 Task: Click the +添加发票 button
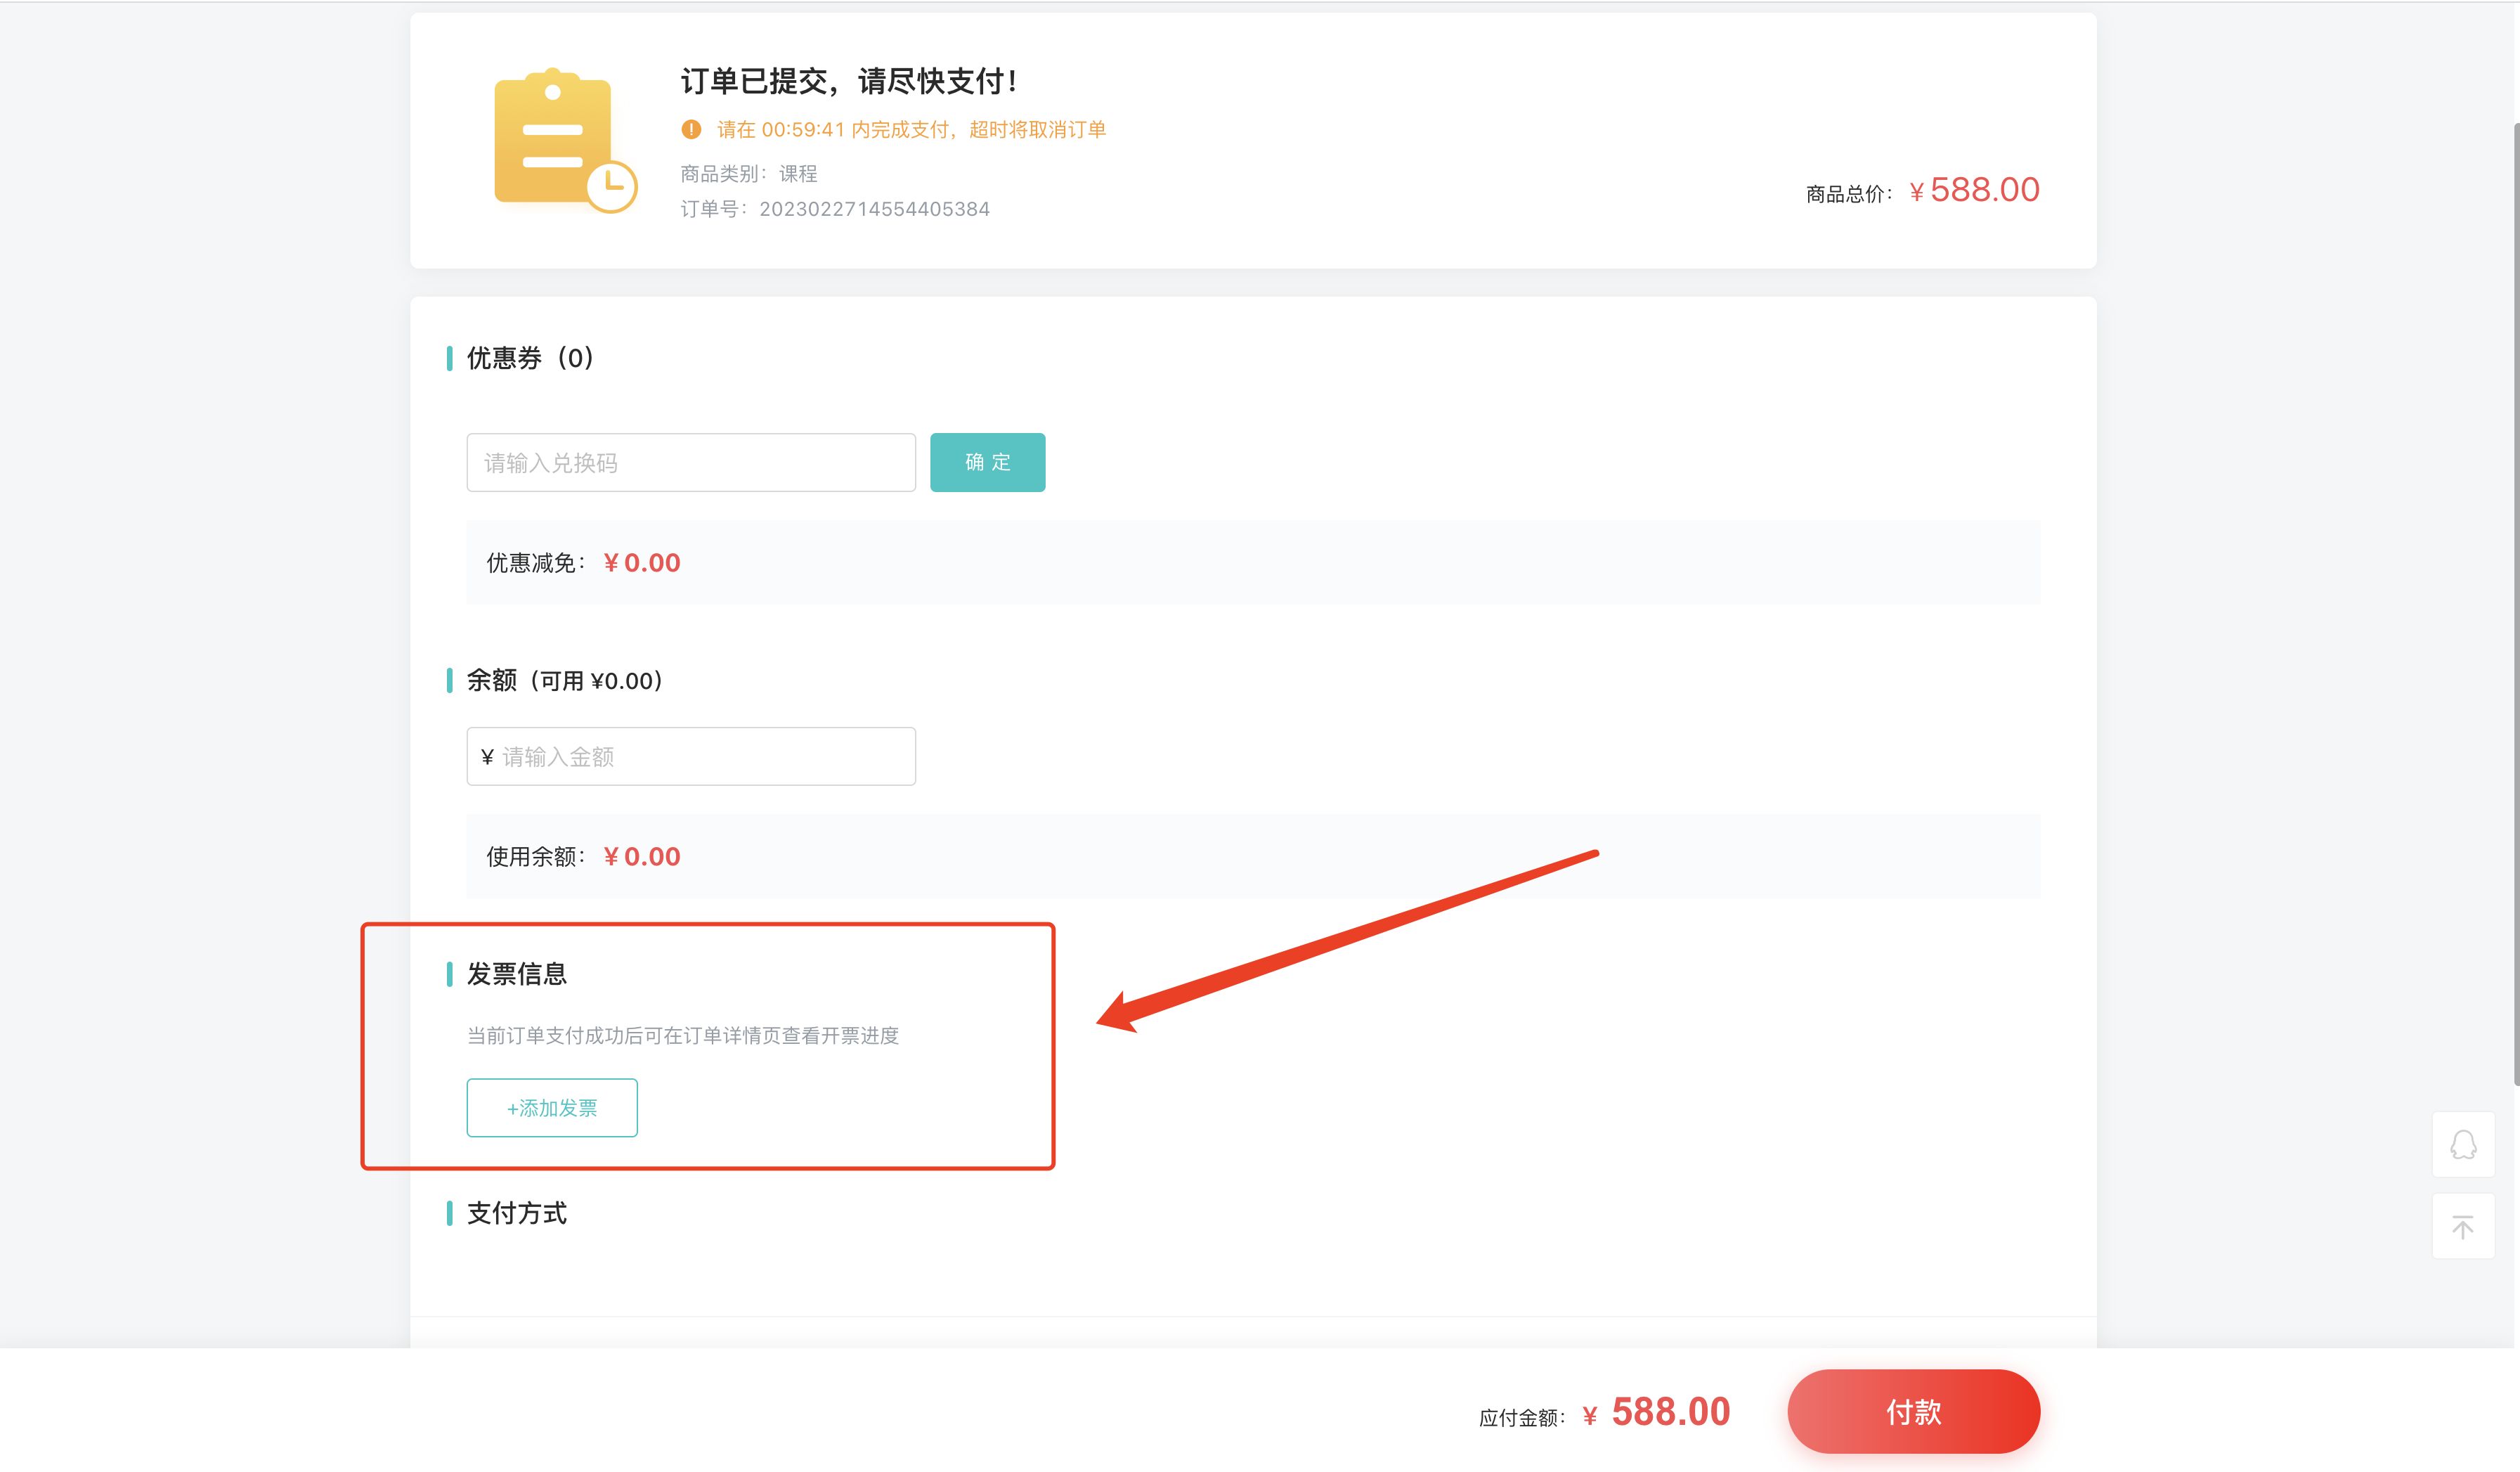pyautogui.click(x=552, y=1107)
